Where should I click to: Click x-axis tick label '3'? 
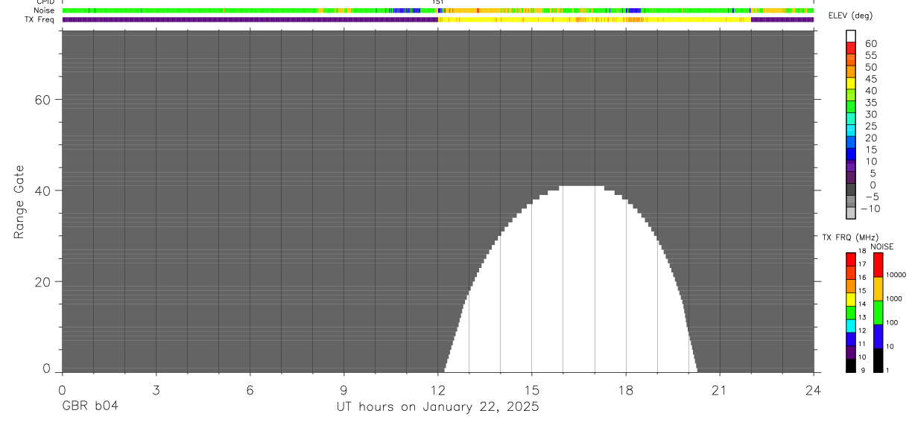[156, 389]
